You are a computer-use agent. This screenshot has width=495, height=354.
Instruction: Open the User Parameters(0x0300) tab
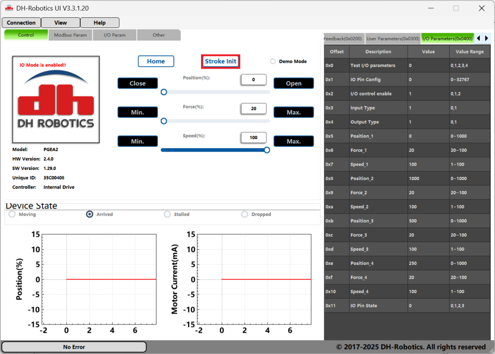coord(393,39)
